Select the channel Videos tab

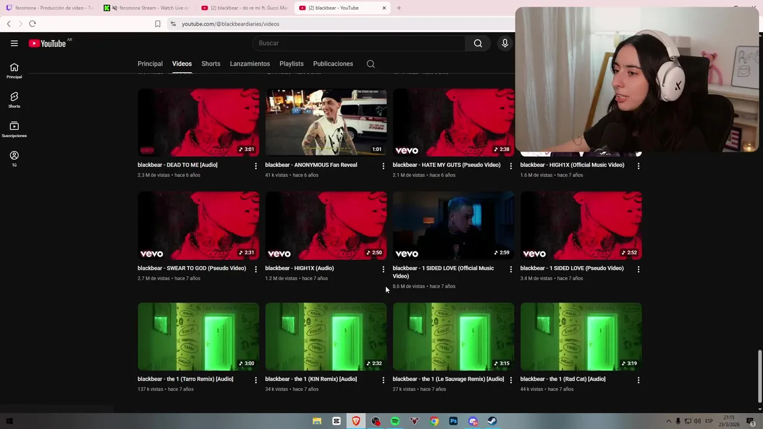182,64
